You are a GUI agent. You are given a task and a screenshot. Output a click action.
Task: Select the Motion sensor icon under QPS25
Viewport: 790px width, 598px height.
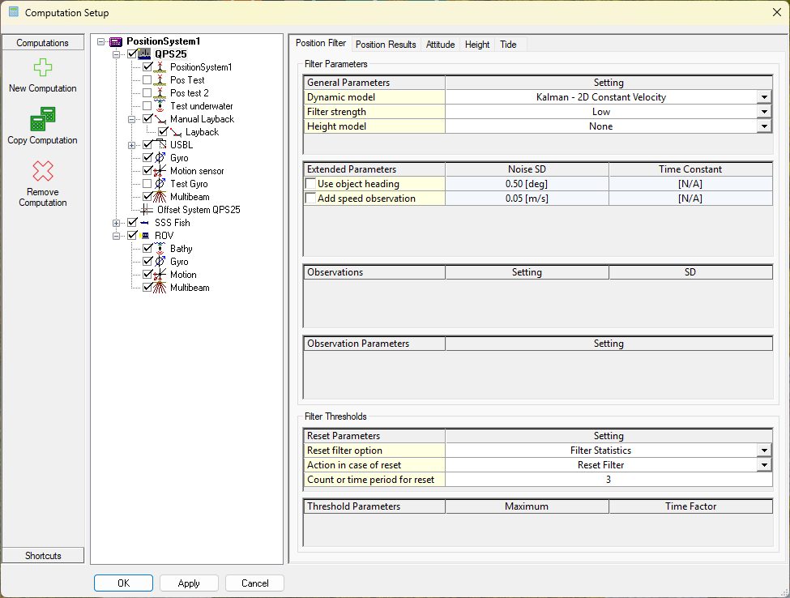(x=160, y=171)
